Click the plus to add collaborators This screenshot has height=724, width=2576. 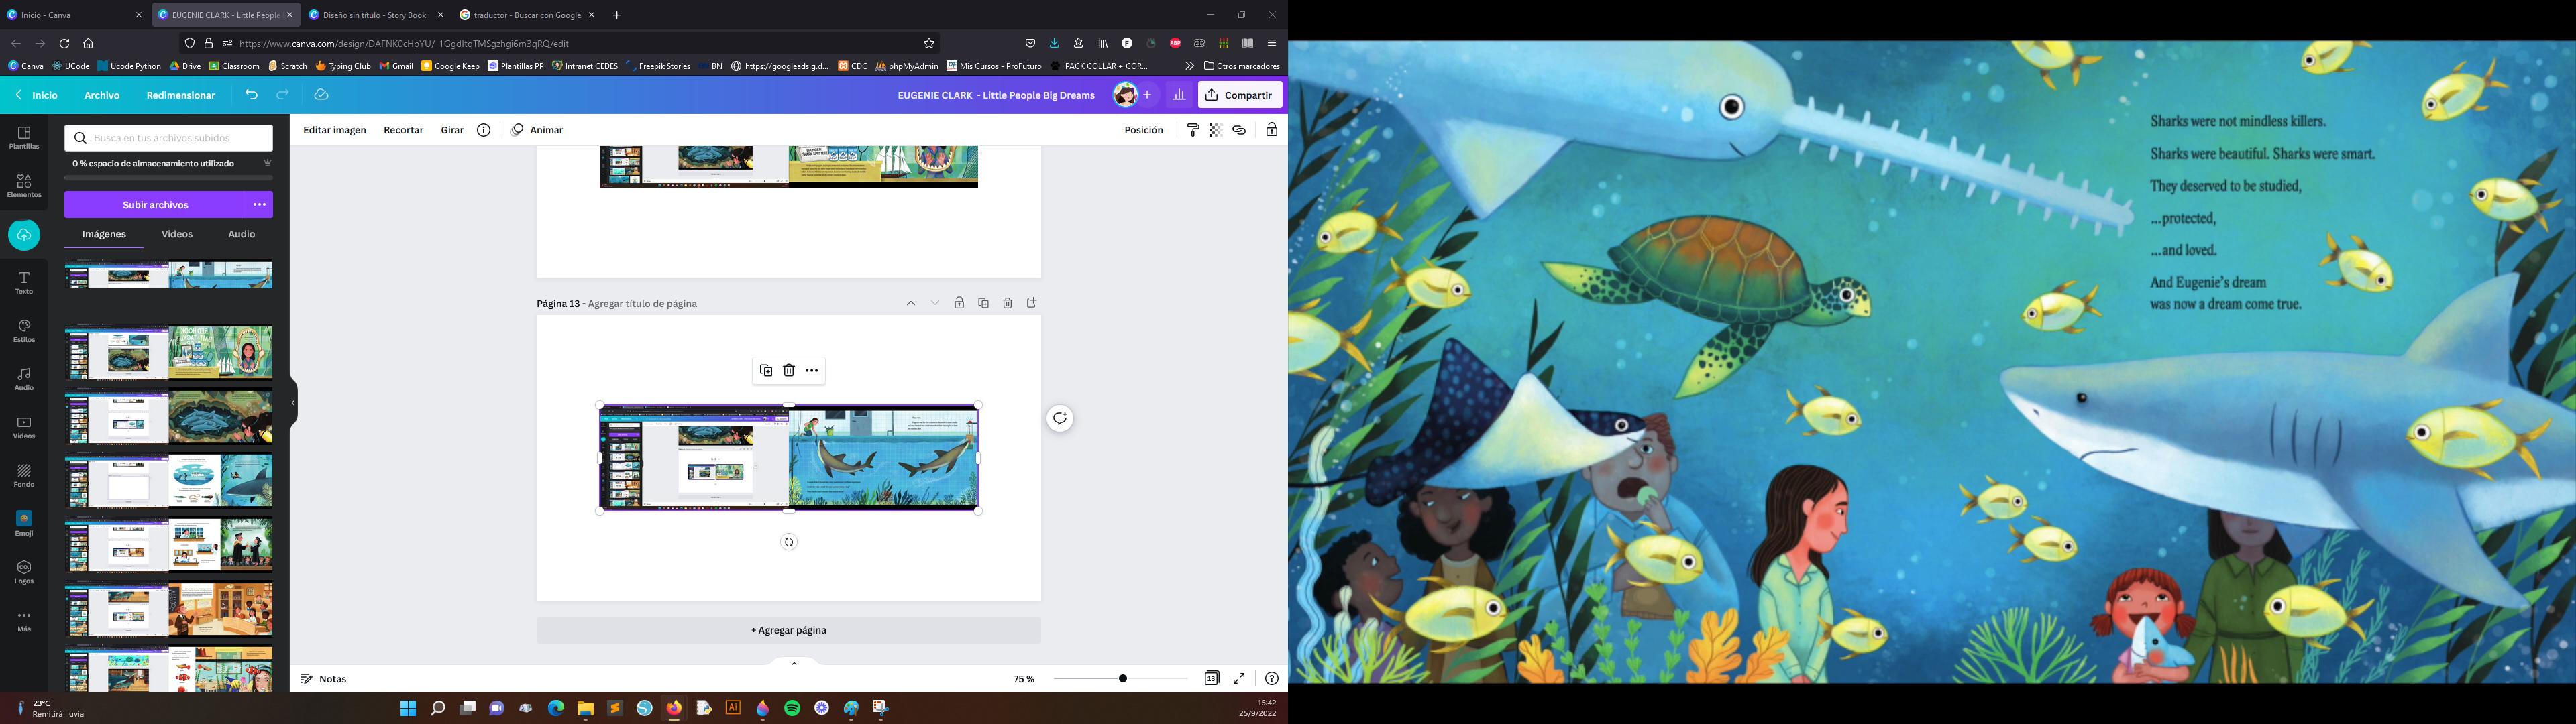click(x=1147, y=95)
